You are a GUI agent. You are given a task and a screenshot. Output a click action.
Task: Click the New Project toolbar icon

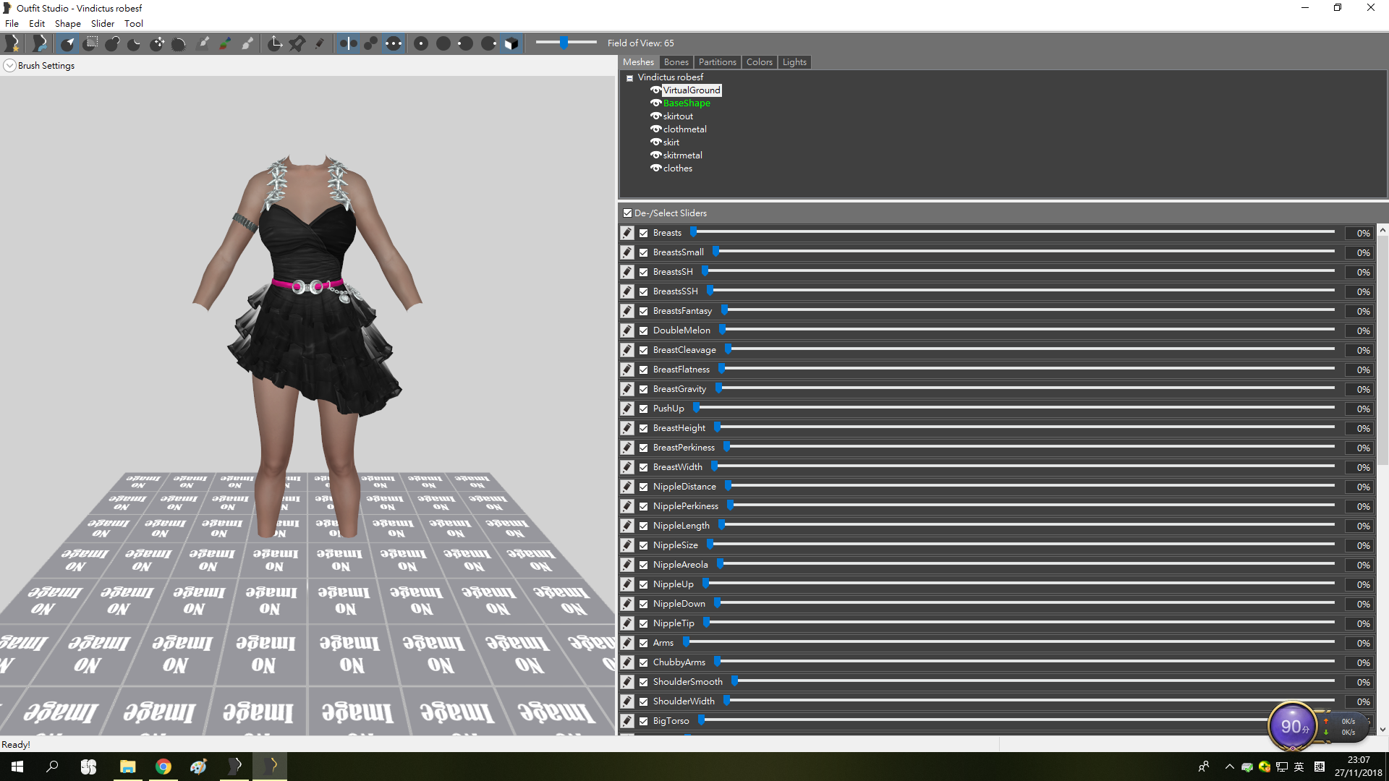pos(12,43)
